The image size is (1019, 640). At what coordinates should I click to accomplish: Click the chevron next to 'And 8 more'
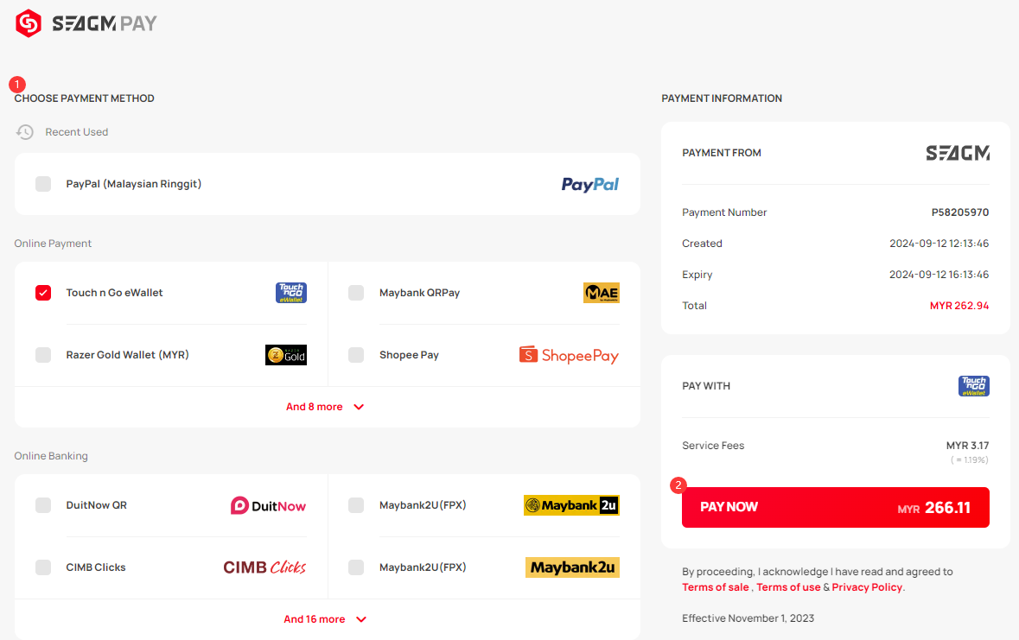click(359, 408)
